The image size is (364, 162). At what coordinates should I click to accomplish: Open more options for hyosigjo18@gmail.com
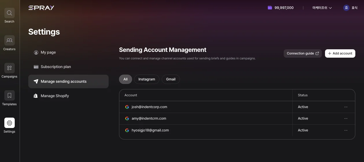tap(346, 130)
